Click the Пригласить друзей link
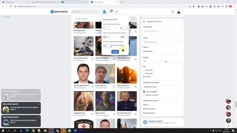Image resolution: width=237 pixels, height=133 pixels. pyautogui.click(x=156, y=121)
